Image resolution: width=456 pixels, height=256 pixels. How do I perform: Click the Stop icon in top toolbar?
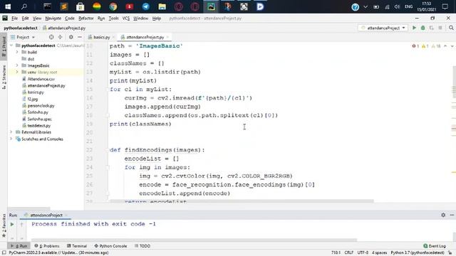440,28
